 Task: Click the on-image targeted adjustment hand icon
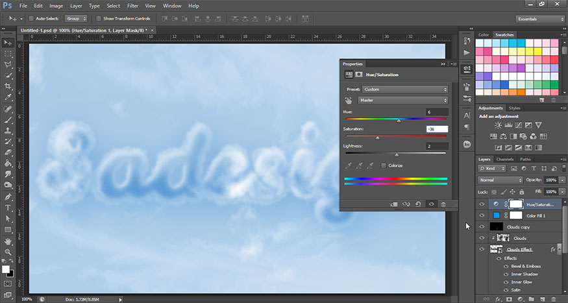pyautogui.click(x=349, y=101)
